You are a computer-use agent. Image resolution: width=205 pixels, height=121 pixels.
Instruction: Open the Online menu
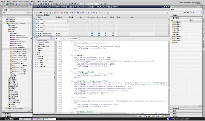coord(27,2)
